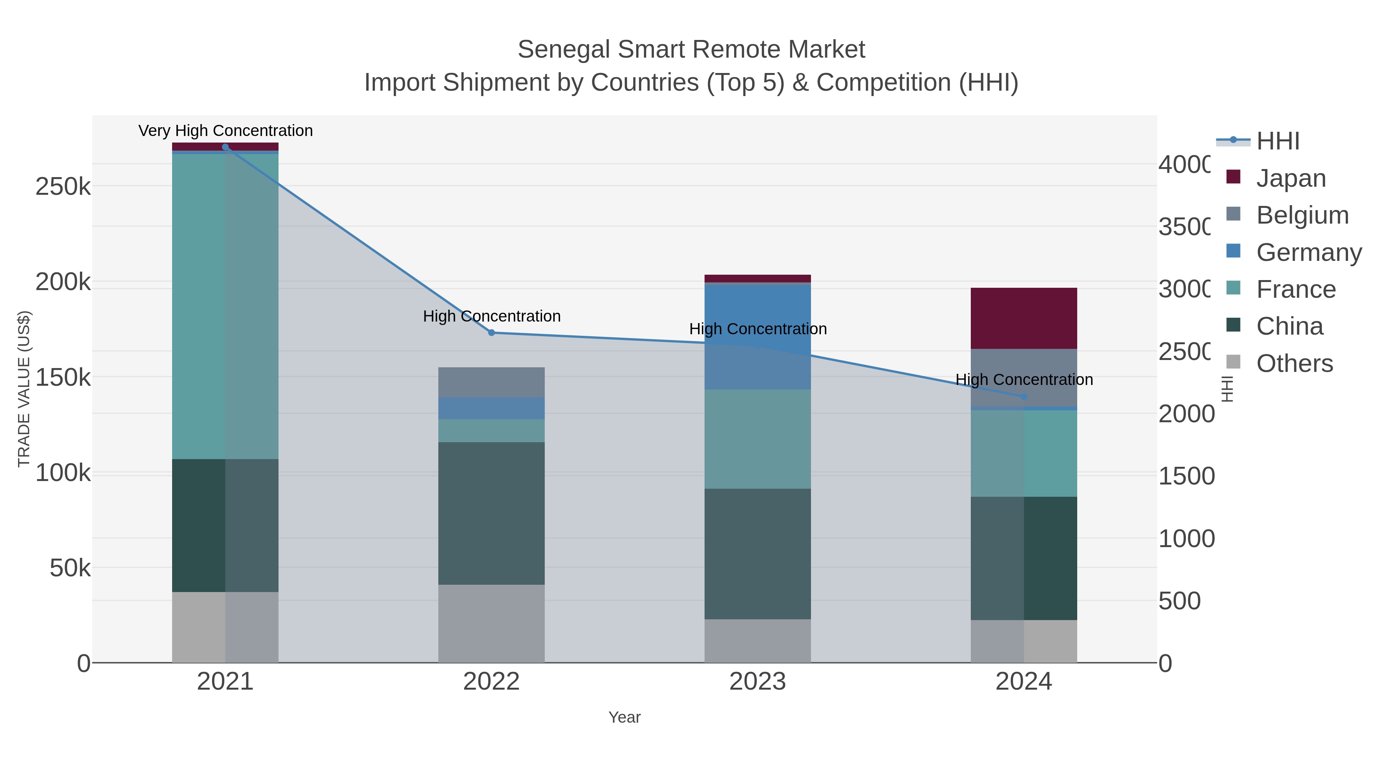Click the 200k y-axis tick label
The image size is (1383, 778).
pos(63,282)
